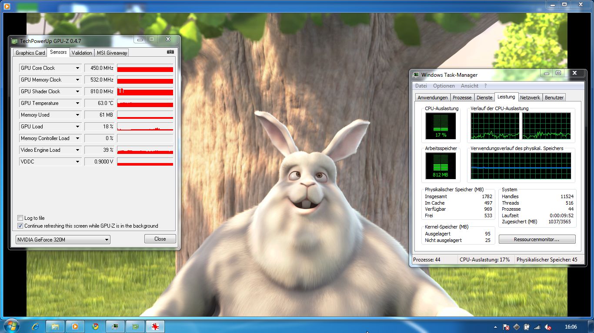The width and height of the screenshot is (594, 333).
Task: Open the GPU Shader Clock sensor dropdown
Action: (77, 91)
